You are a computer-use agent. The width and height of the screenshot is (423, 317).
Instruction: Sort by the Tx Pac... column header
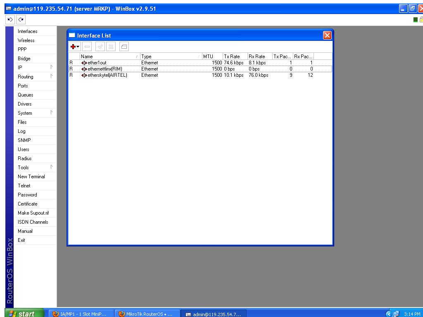pos(283,56)
